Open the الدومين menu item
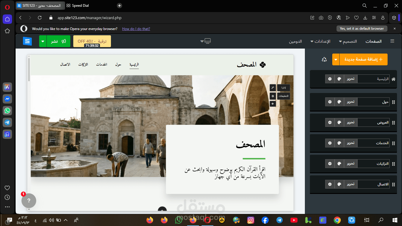The width and height of the screenshot is (402, 226). [x=295, y=41]
